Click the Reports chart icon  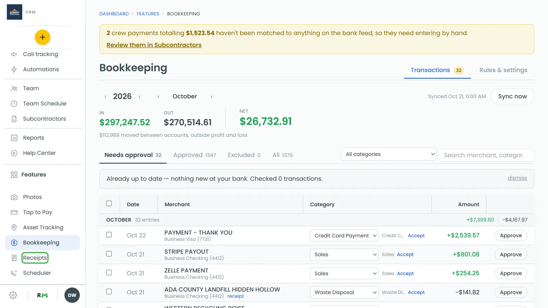[x=14, y=138]
